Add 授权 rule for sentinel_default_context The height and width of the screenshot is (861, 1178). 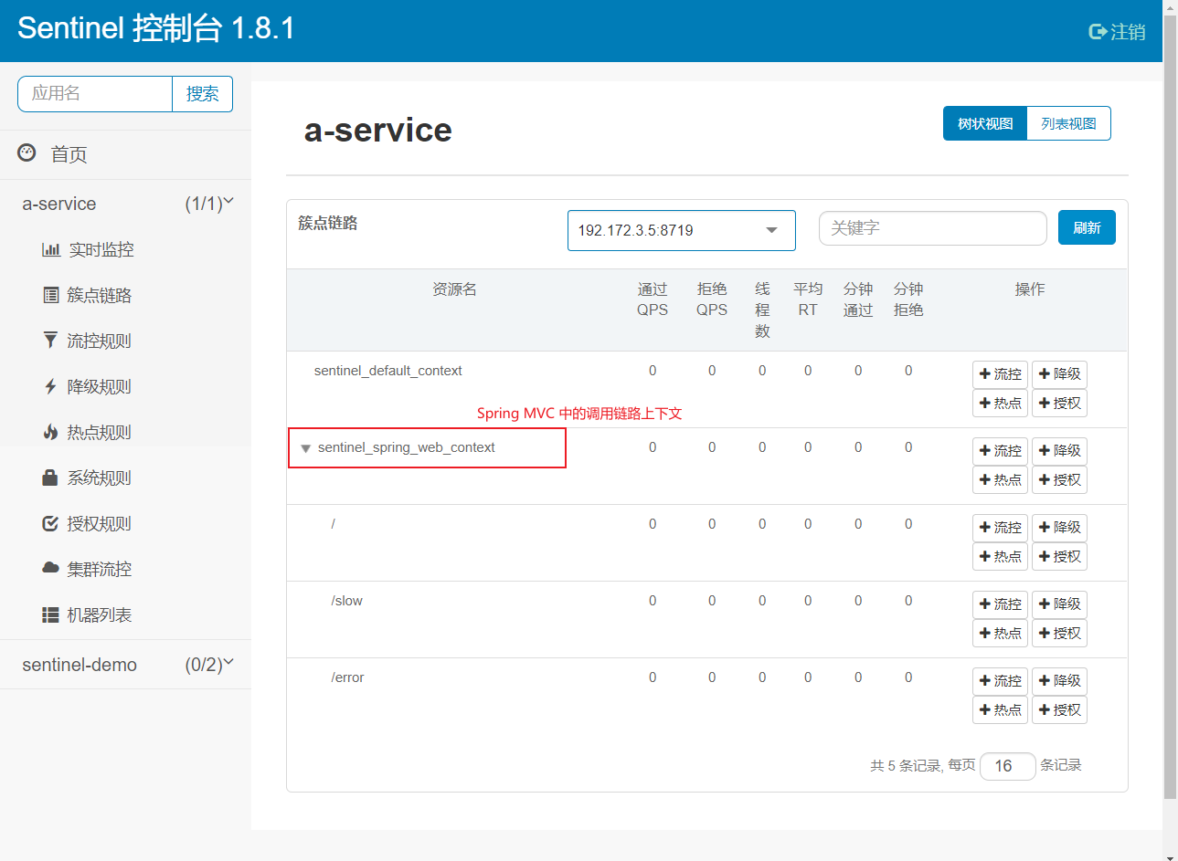click(x=1059, y=404)
